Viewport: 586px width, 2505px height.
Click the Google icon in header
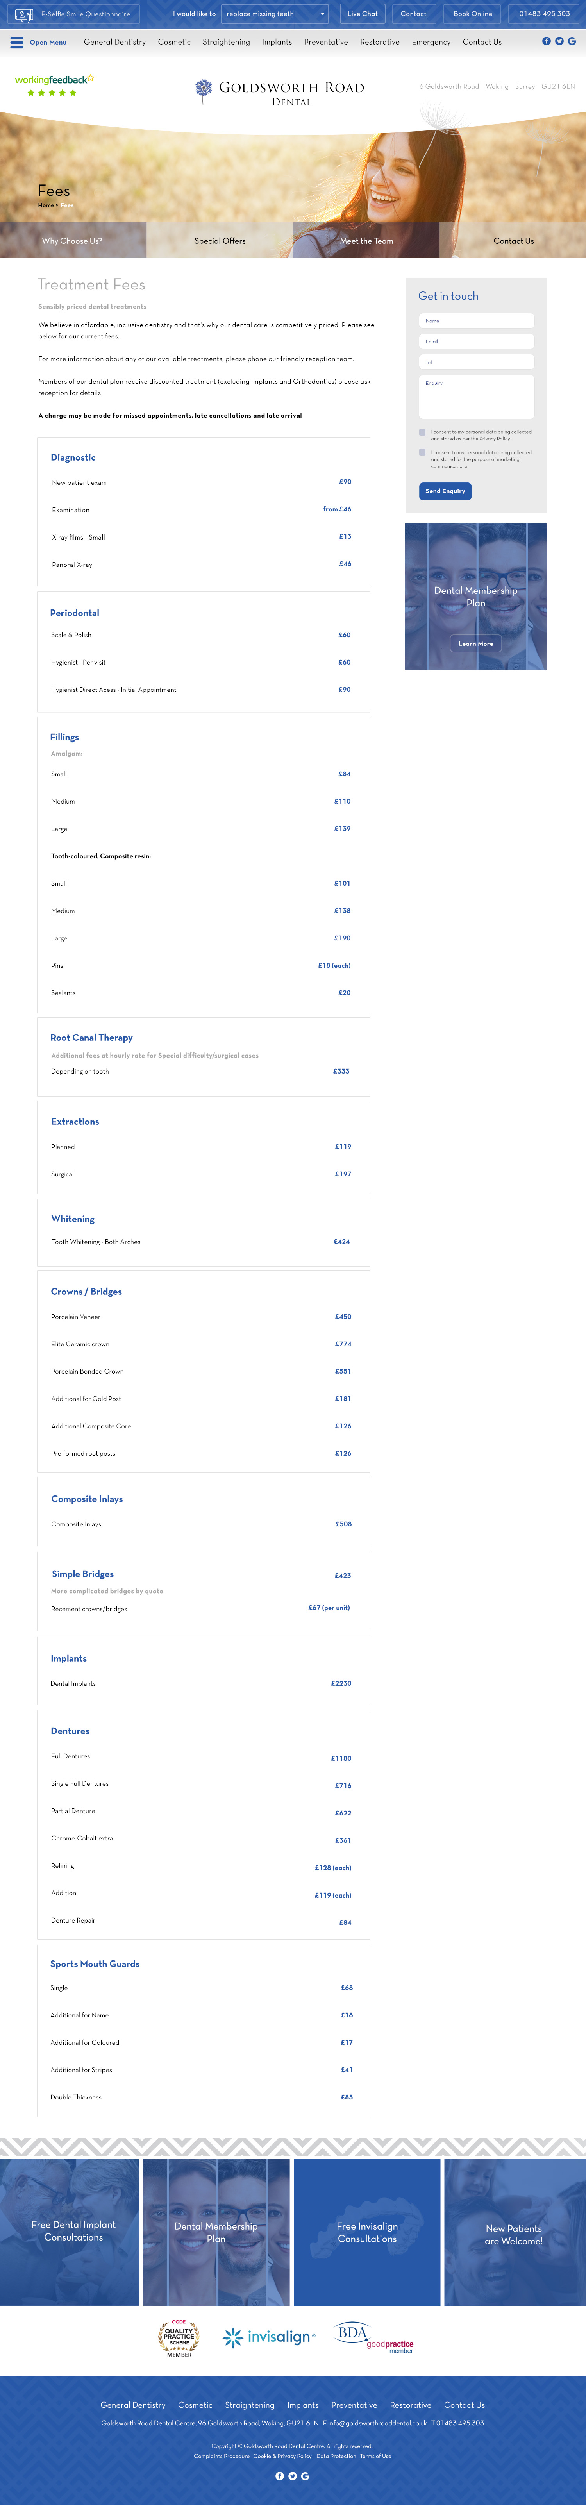pos(572,41)
